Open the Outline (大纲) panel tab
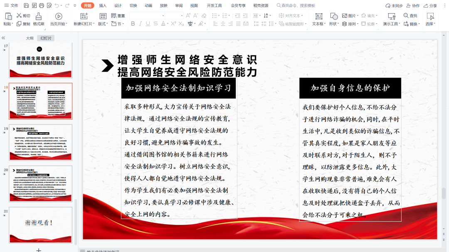Screen dimensions: 449x252 (30, 38)
